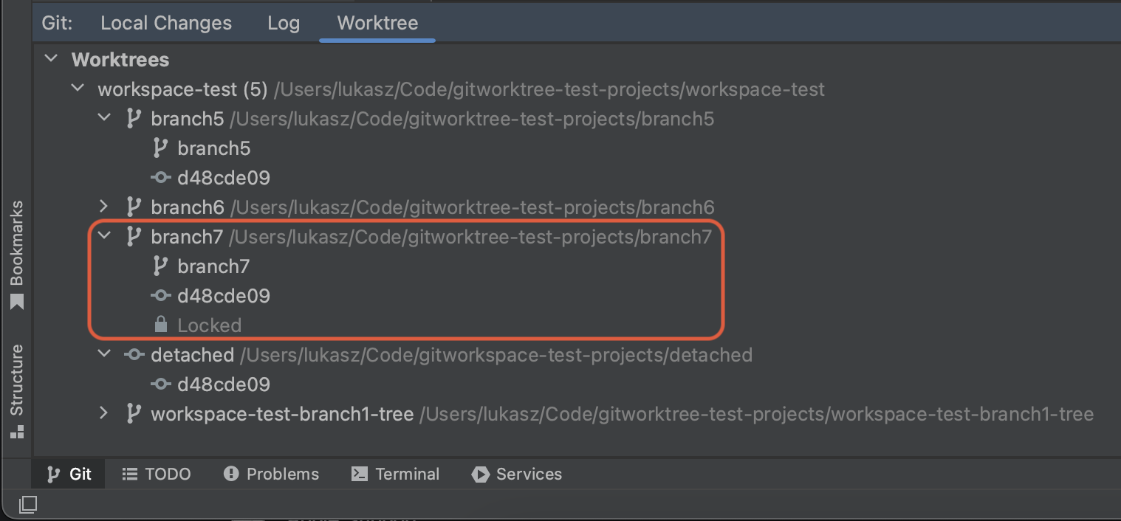Expand the branch6 worktree entry
Screen dimensions: 1121x521
coord(103,207)
